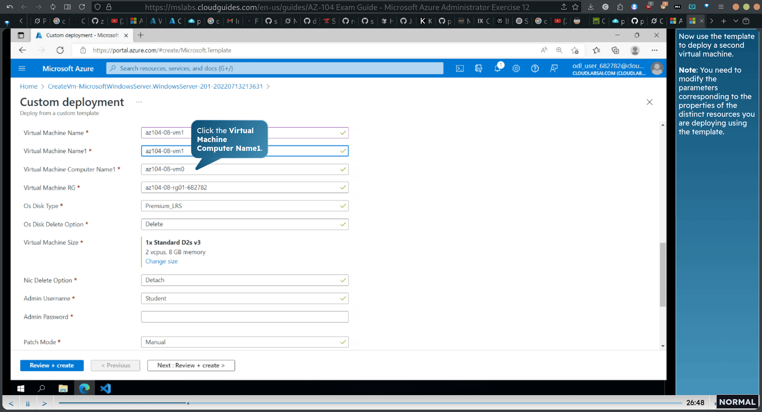Screen dimensions: 762x412
Task: Open the Directories and subscriptions filter icon
Action: (479, 69)
